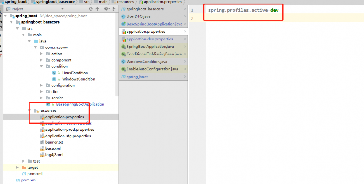Click the application-stg.properties file icon
Viewport: 364px width, 184px height.
tap(42, 136)
